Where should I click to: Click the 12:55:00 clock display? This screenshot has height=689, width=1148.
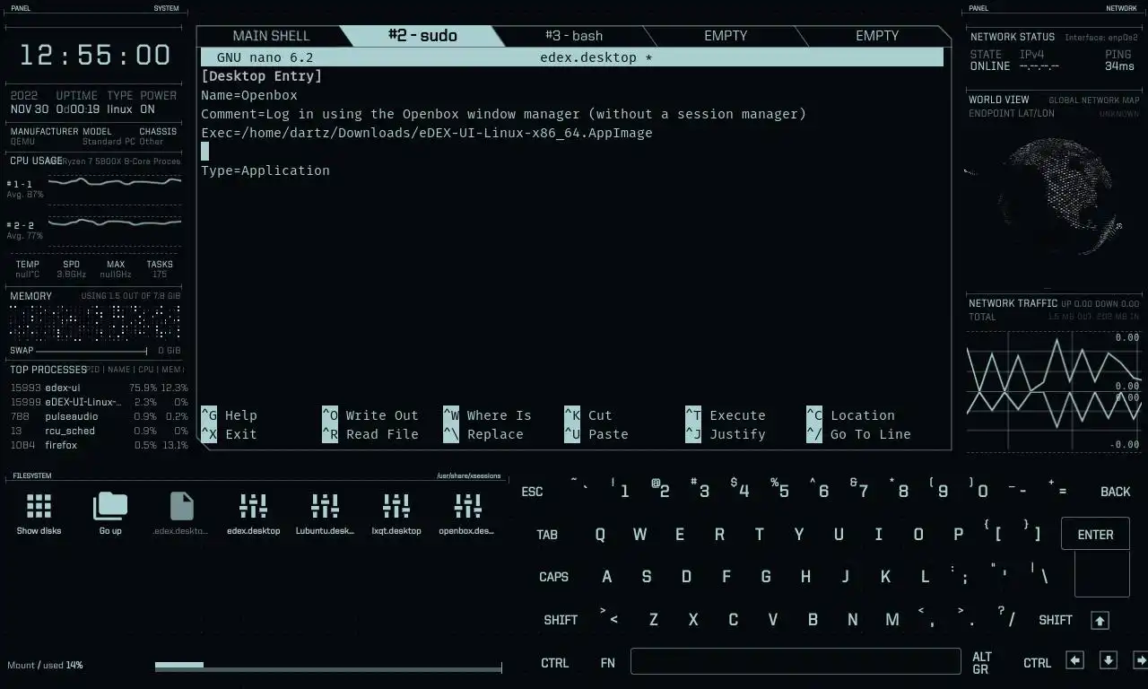click(95, 55)
